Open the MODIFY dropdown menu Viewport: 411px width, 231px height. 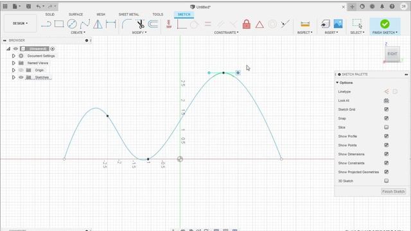tap(139, 33)
